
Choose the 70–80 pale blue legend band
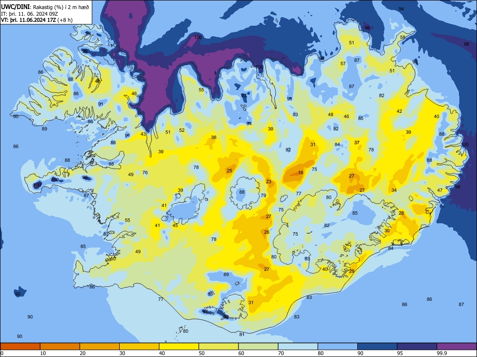[x=298, y=347]
